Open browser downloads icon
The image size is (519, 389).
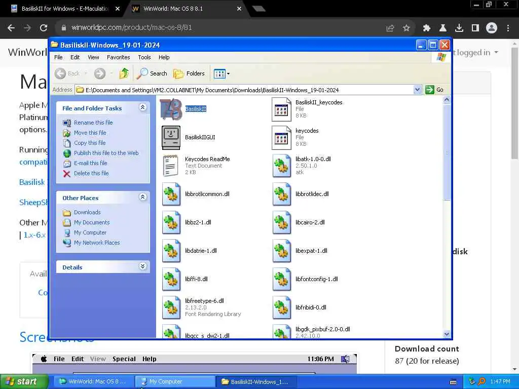pyautogui.click(x=459, y=28)
